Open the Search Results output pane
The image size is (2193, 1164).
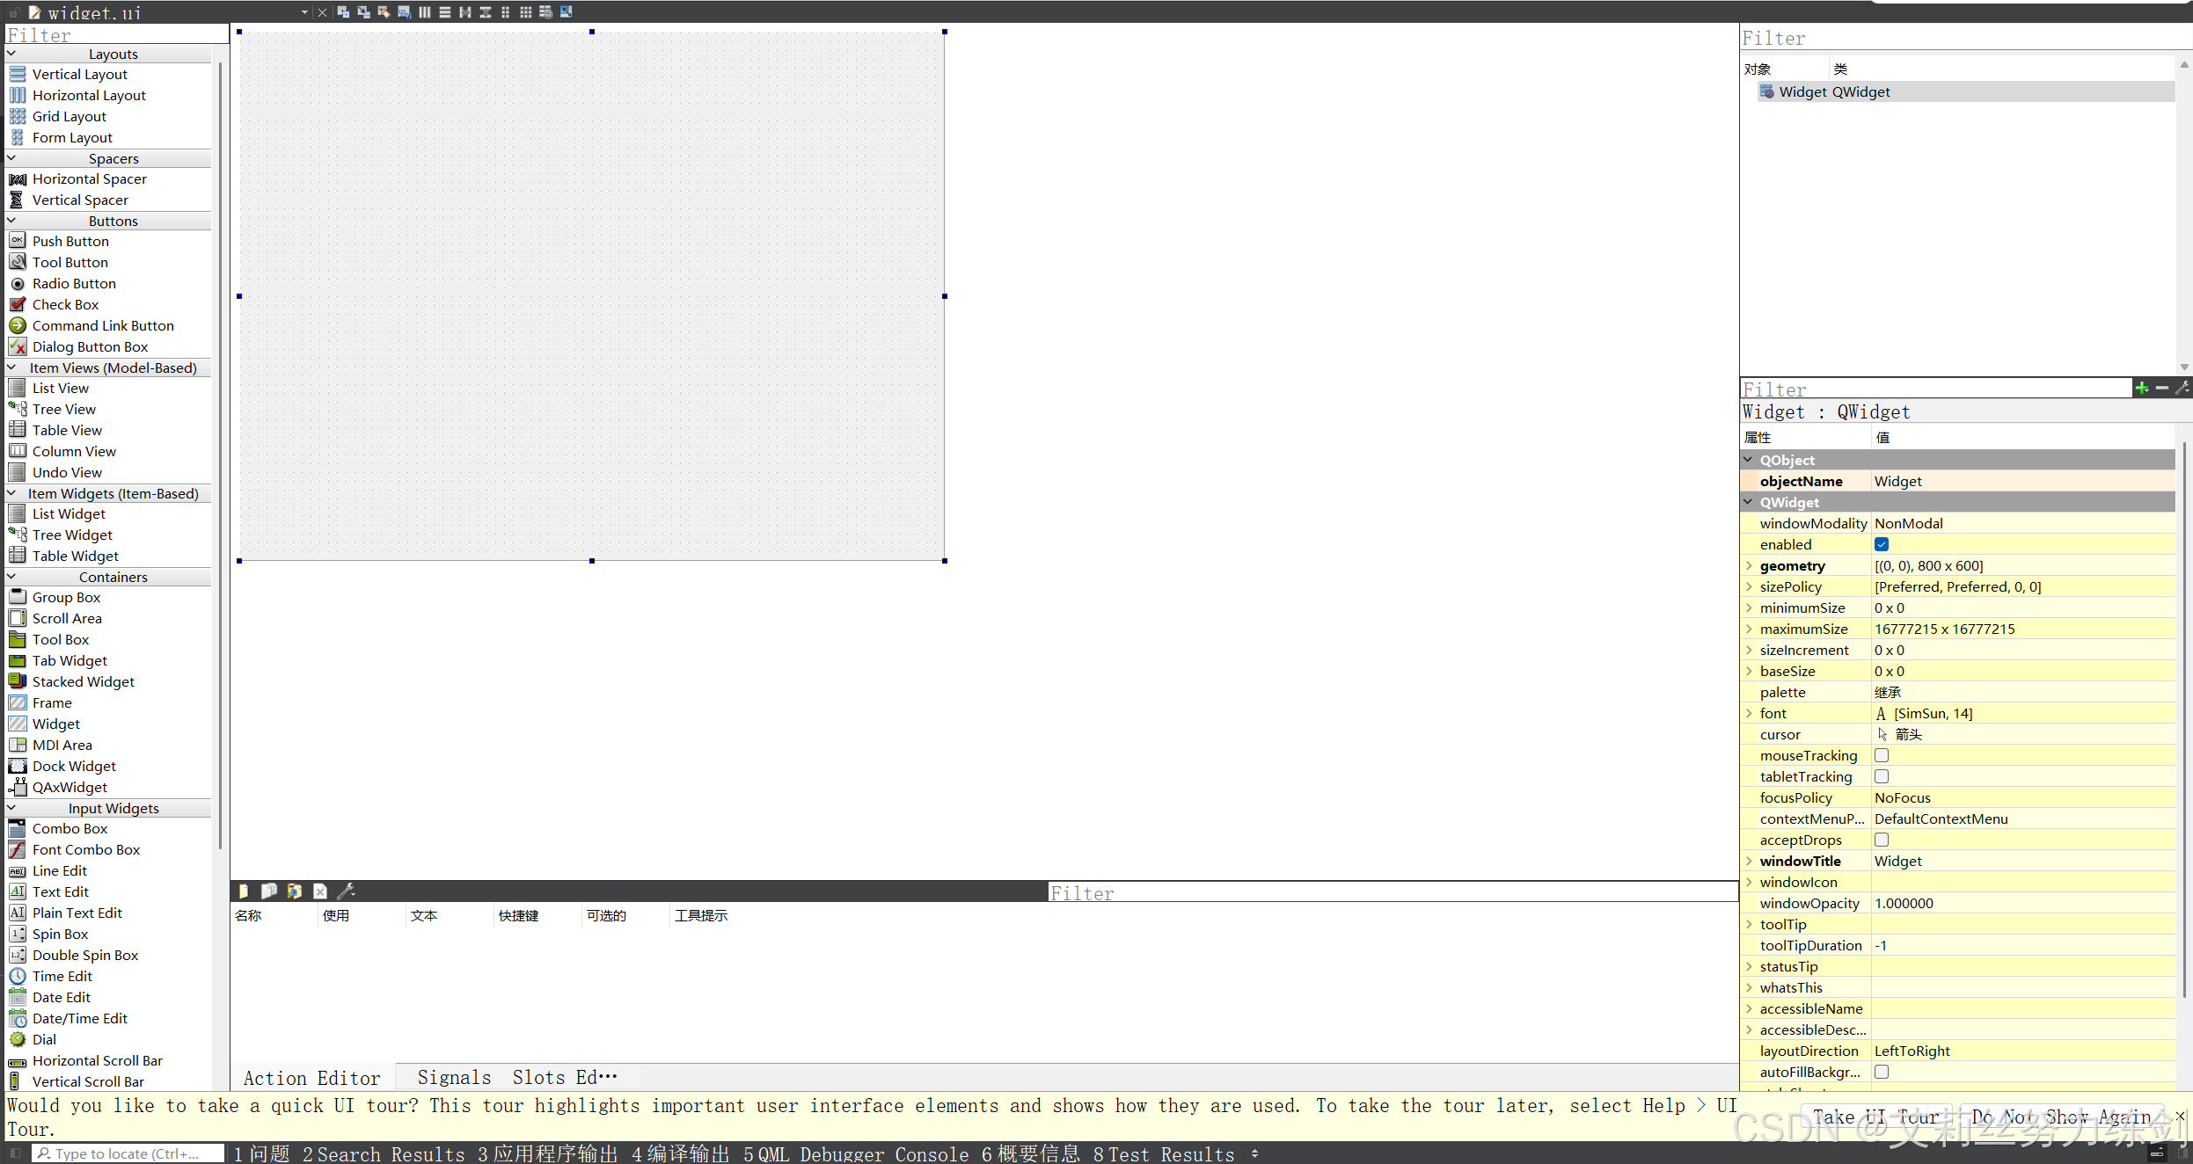(x=384, y=1153)
